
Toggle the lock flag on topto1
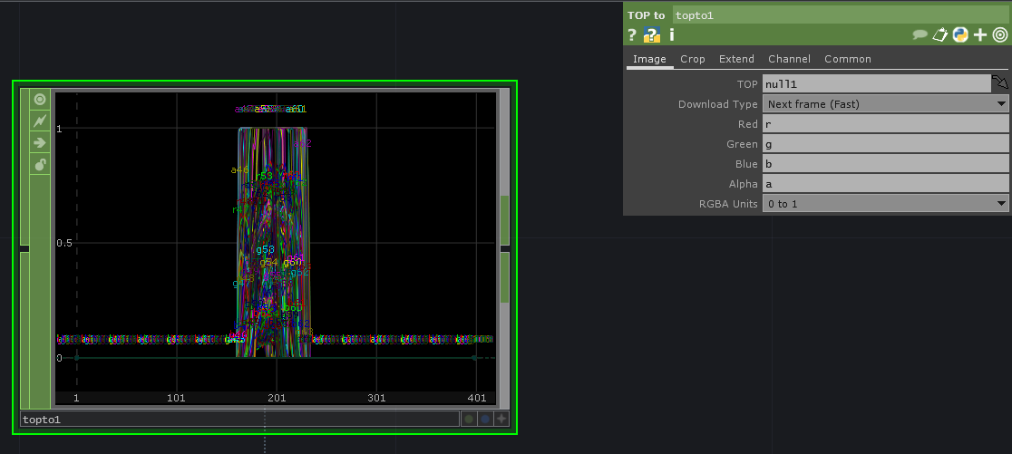coord(40,164)
